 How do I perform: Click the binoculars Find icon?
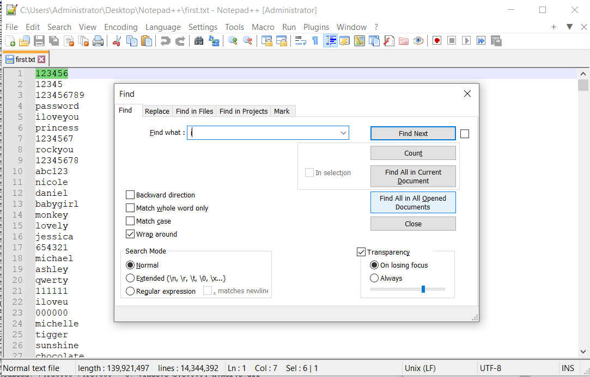coord(199,41)
